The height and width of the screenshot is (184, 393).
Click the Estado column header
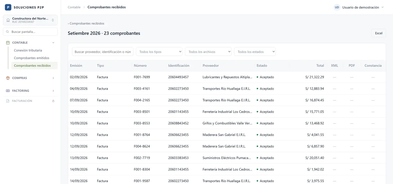(262, 66)
